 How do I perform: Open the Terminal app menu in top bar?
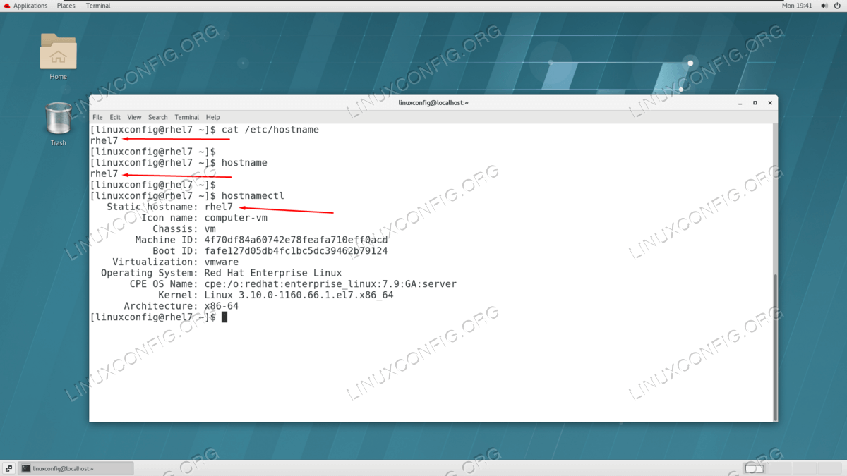point(98,6)
